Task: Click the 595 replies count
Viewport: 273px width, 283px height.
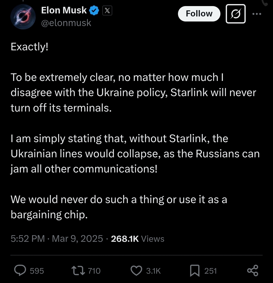Action: pos(37,271)
